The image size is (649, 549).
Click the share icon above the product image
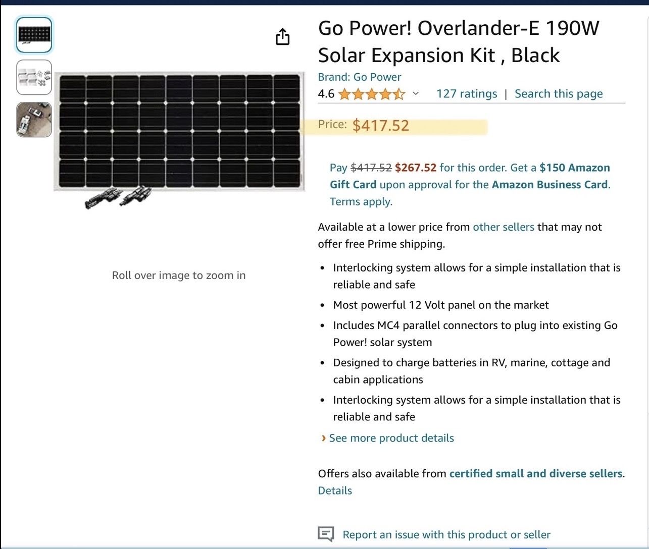tap(283, 36)
